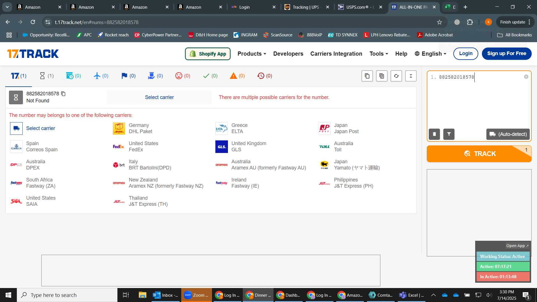The height and width of the screenshot is (302, 537).
Task: Open the Info Received (0) tab
Action: click(74, 76)
